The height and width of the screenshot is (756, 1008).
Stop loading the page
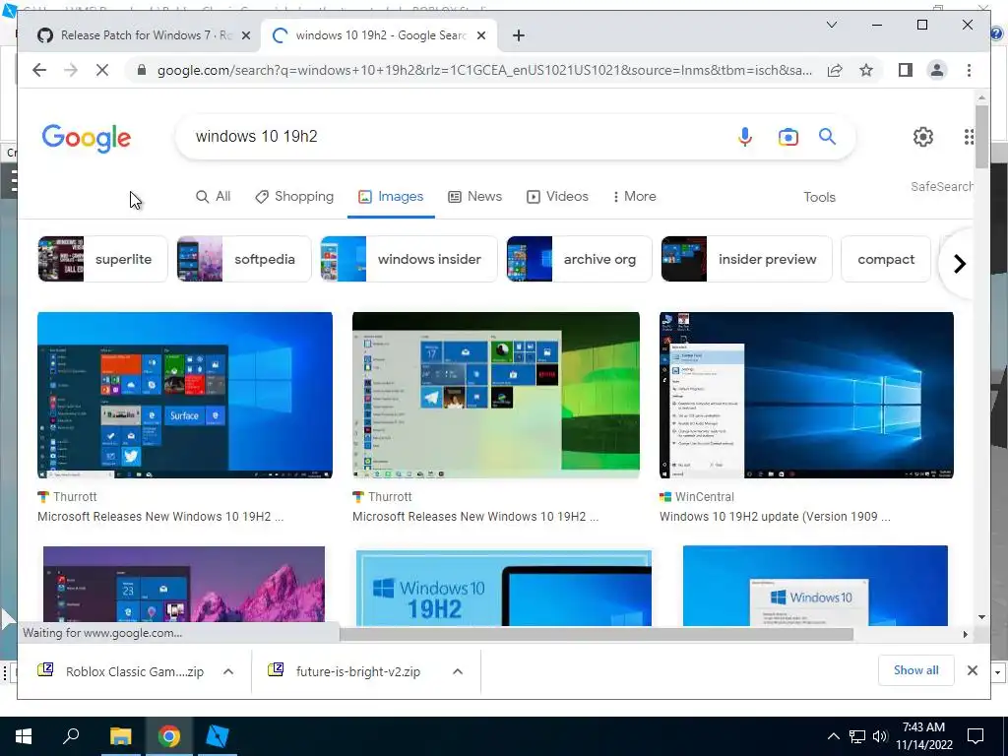point(102,70)
